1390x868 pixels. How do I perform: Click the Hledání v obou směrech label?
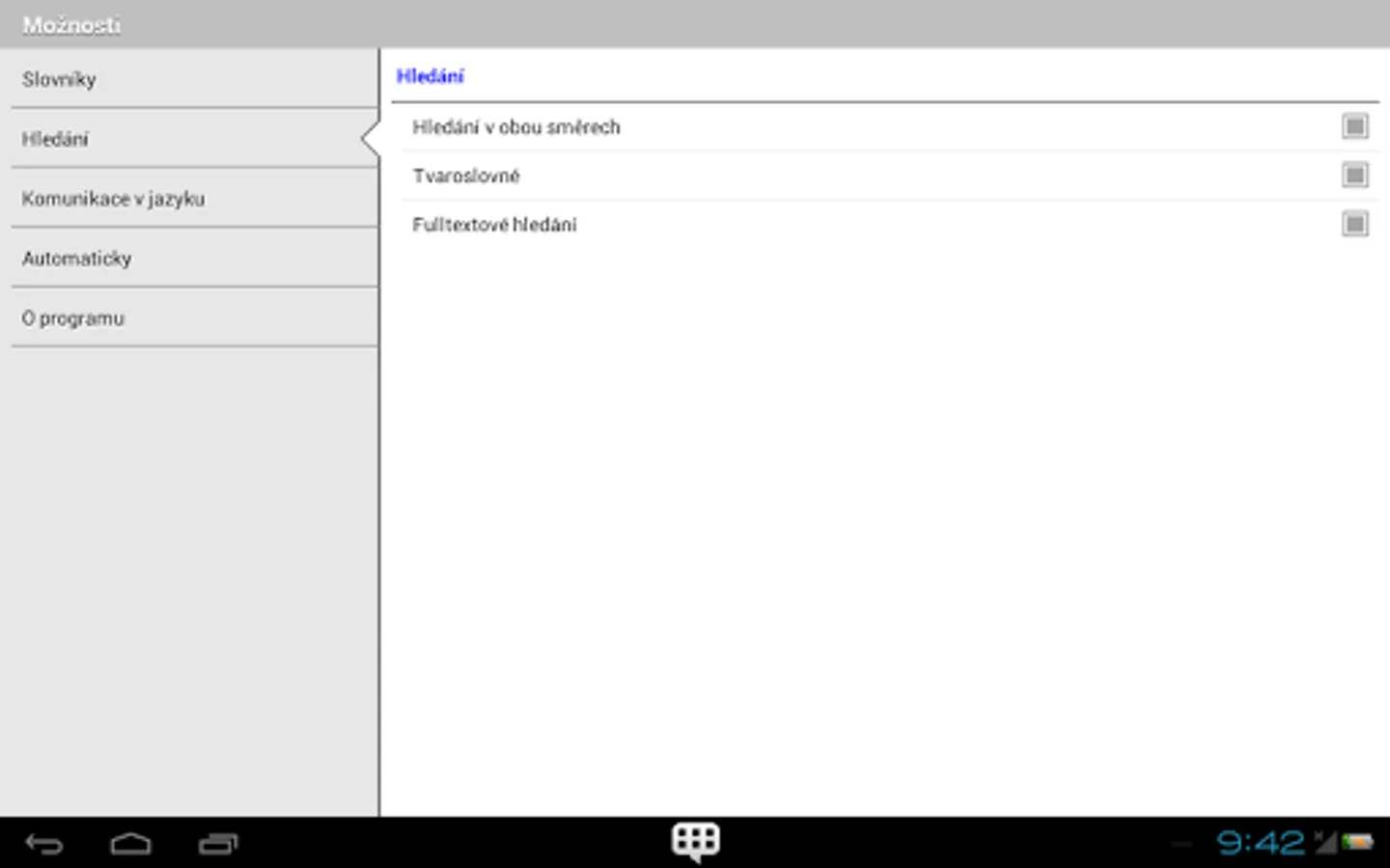point(516,127)
